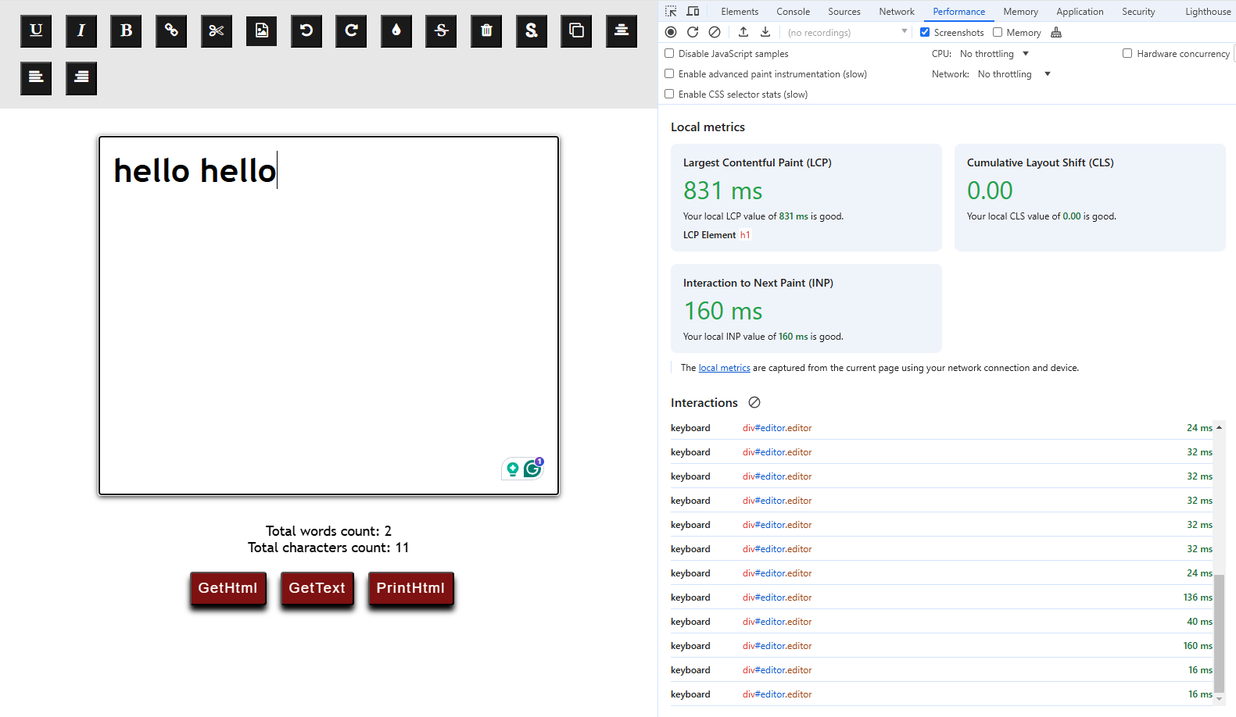The image size is (1236, 717).
Task: Click the GetText button
Action: tap(317, 588)
